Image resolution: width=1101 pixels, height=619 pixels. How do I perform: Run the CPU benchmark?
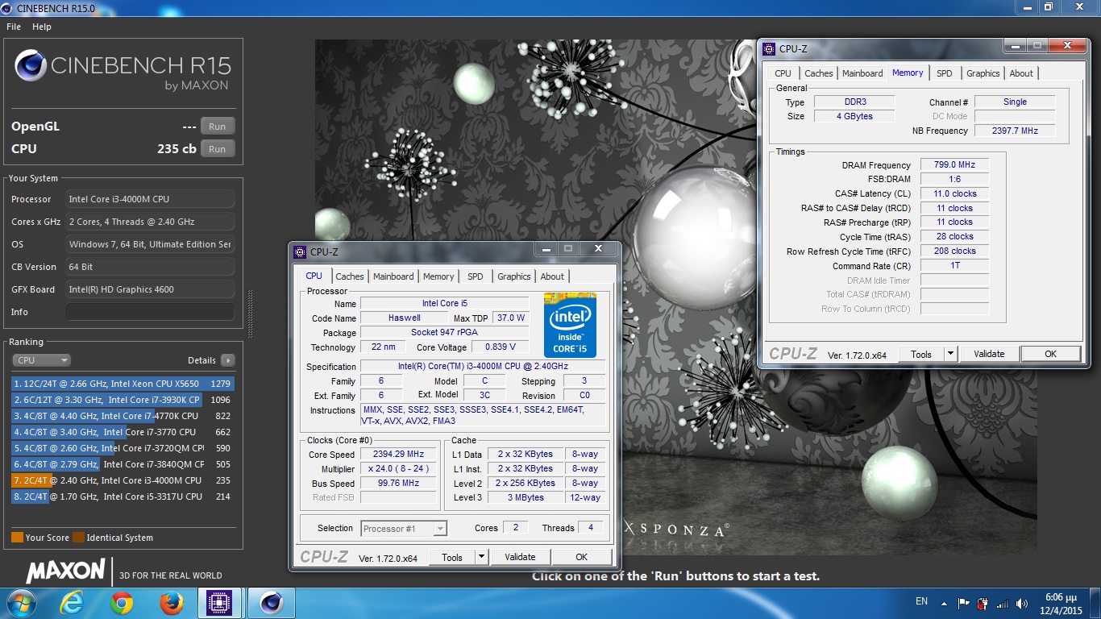(x=218, y=149)
